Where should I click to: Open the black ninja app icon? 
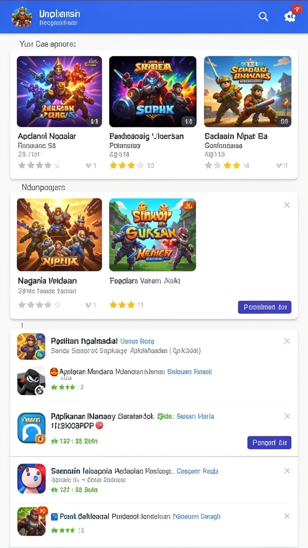(x=32, y=380)
